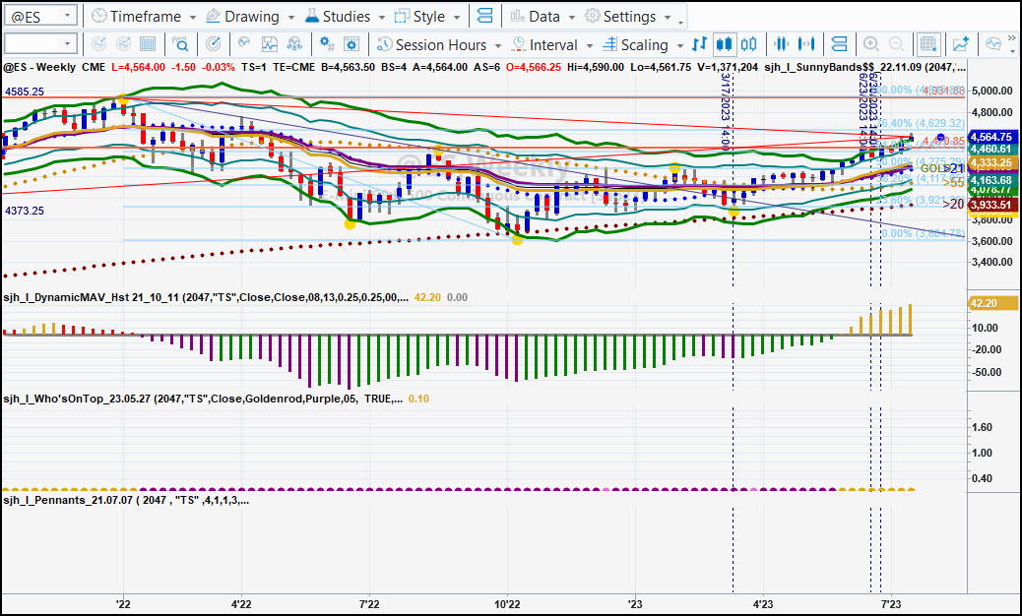
Task: Select the sjh_I_Who'sOnTop study label
Action: 203,399
